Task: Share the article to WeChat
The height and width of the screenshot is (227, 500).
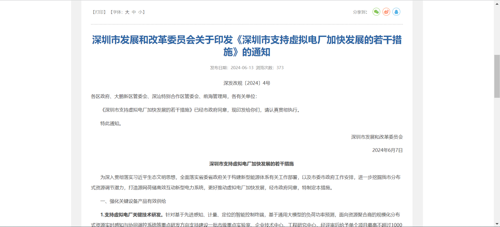Action: point(376,12)
